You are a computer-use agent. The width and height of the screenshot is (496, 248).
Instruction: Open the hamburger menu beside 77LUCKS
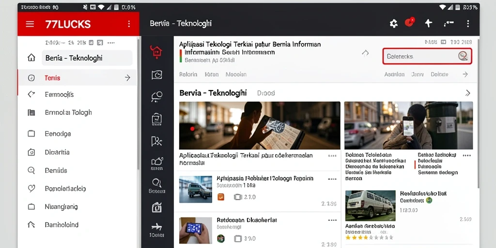click(x=30, y=24)
